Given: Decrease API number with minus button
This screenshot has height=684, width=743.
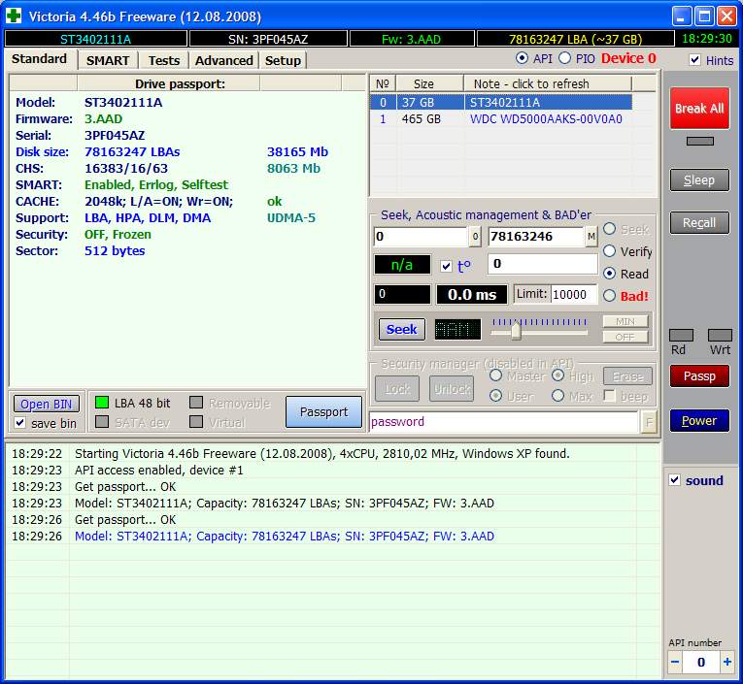Looking at the screenshot, I should coord(676,663).
